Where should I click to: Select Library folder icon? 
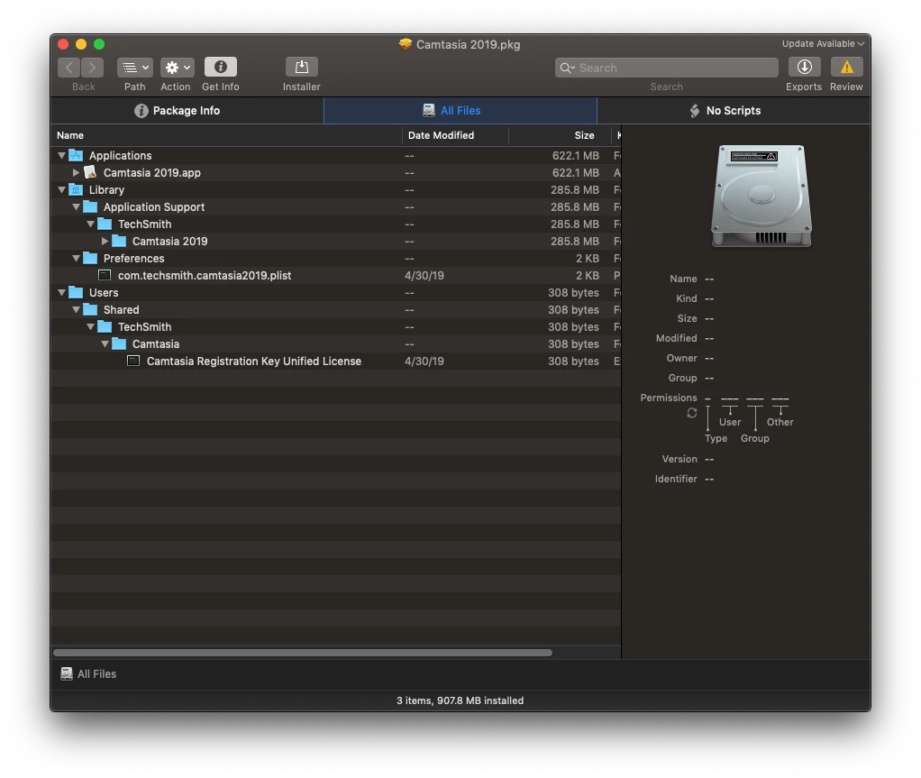(x=76, y=189)
